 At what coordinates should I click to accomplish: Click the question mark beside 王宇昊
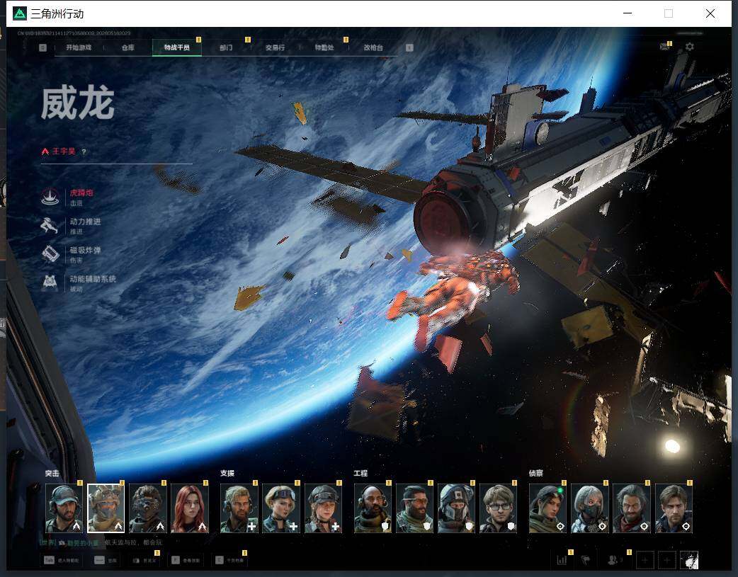(x=84, y=152)
